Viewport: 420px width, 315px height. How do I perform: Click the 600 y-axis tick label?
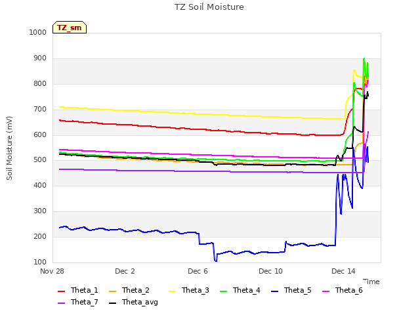pyautogui.click(x=40, y=135)
